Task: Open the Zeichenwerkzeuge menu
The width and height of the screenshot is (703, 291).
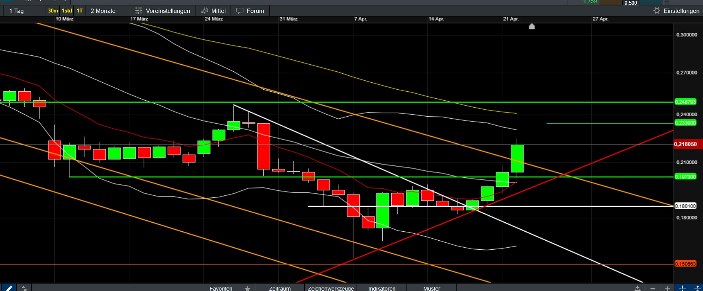Action: [331, 289]
